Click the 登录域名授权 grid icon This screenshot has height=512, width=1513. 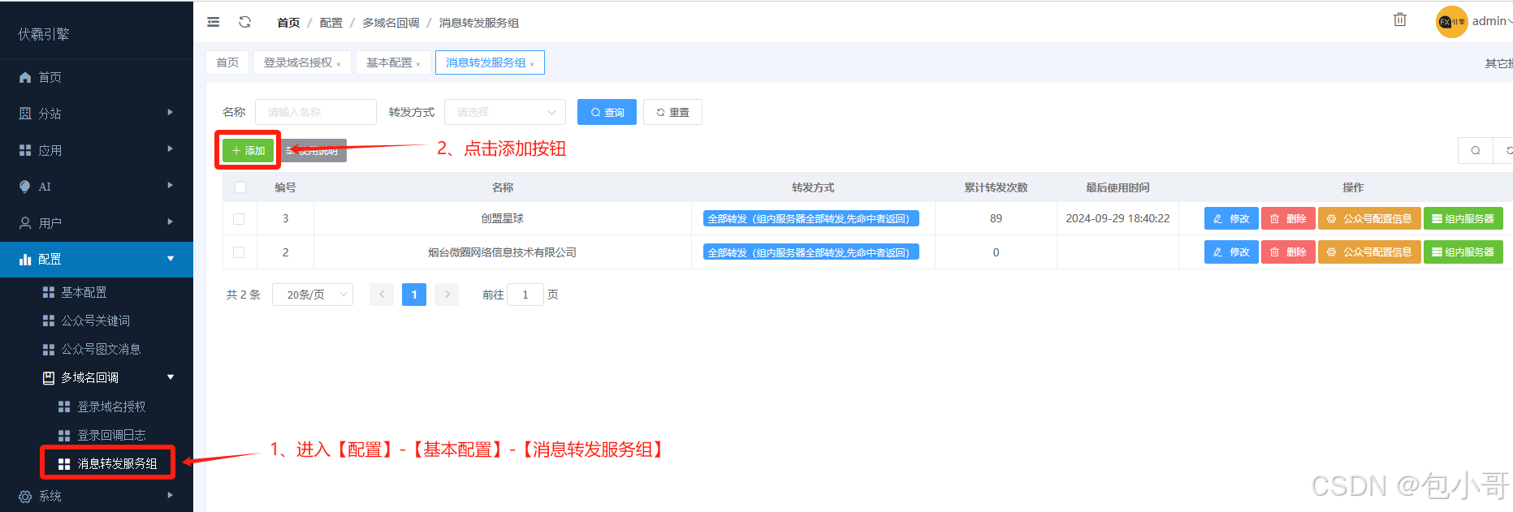pos(64,407)
